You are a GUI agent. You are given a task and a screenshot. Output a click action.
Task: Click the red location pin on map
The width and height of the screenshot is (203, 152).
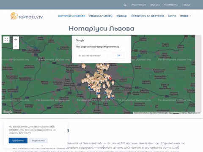[x=110, y=79]
